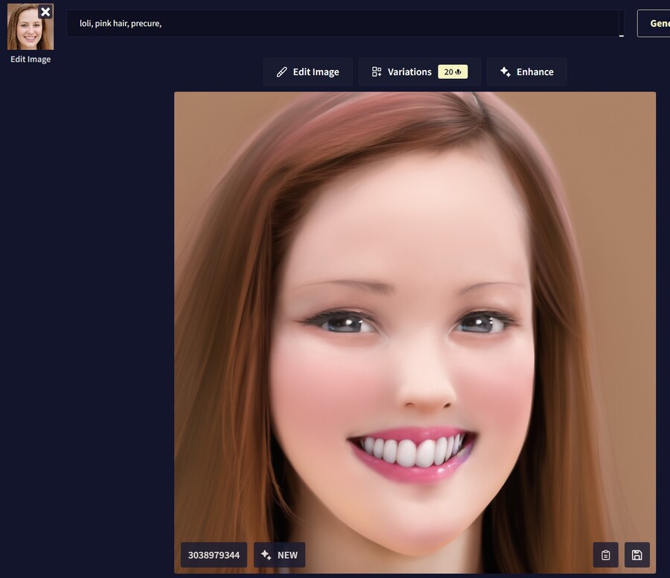Click the Enhance sparkle icon
The image size is (670, 578).
505,72
